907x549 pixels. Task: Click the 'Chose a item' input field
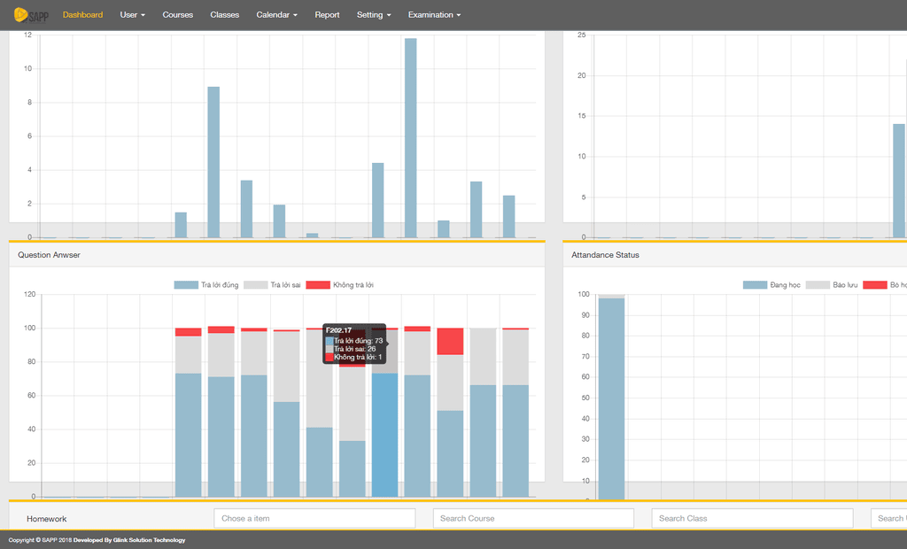pyautogui.click(x=314, y=518)
